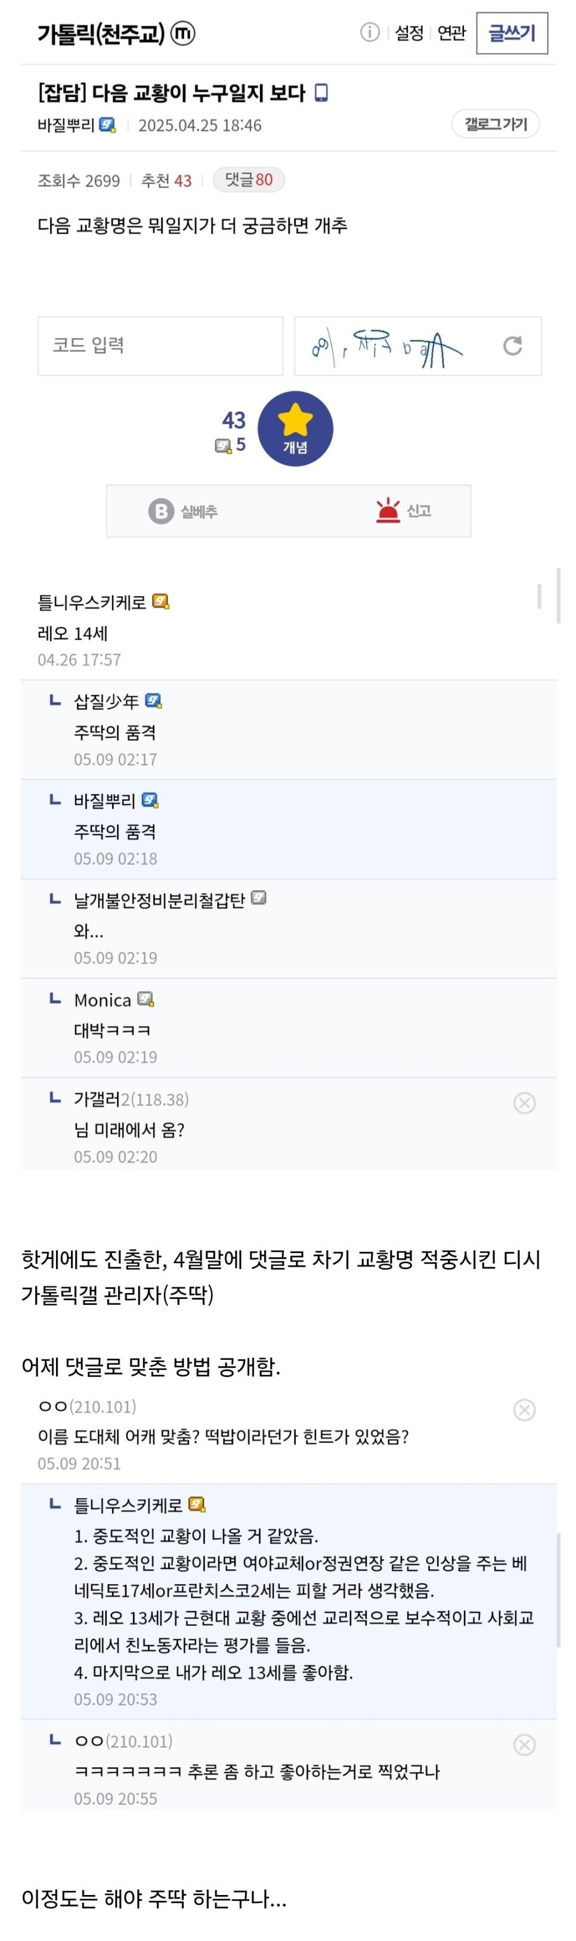The width and height of the screenshot is (576, 1941).
Task: Click the minor gallery 'm' badge icon
Action: point(183,34)
